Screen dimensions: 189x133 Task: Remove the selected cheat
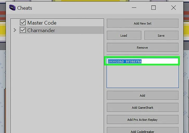tap(142, 48)
